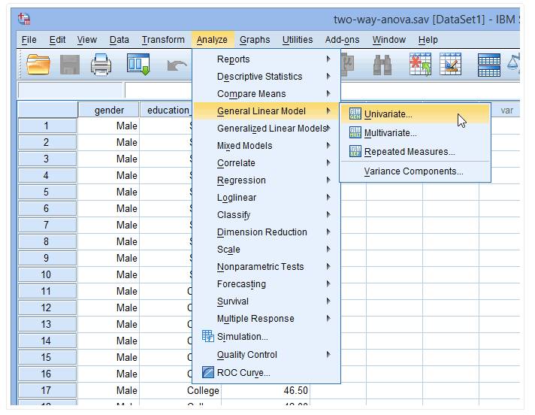
Task: Click the Weight Cases scale icon
Action: click(x=513, y=63)
